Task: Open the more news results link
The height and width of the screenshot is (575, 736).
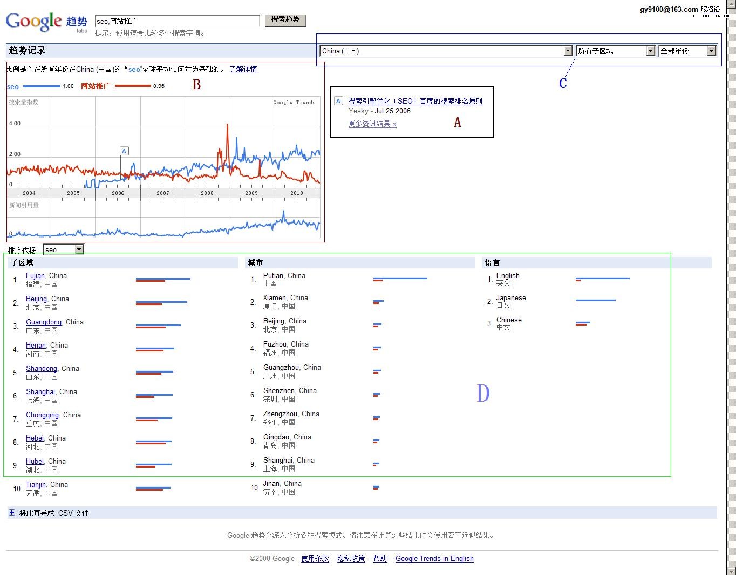Action: 372,124
